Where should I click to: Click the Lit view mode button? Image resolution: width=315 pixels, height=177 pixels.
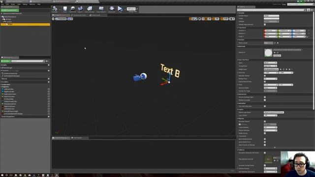pyautogui.click(x=70, y=19)
